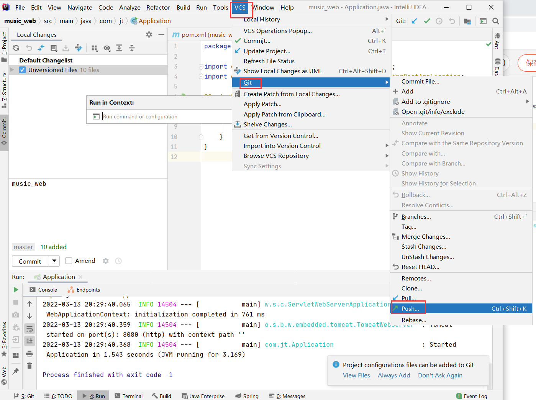The width and height of the screenshot is (536, 400).
Task: Enable the Amend checkbox
Action: pyautogui.click(x=69, y=261)
